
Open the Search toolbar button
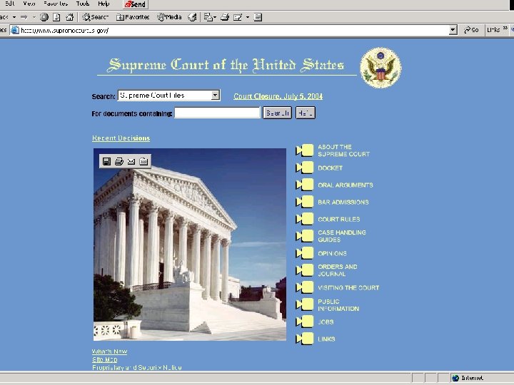[95, 17]
